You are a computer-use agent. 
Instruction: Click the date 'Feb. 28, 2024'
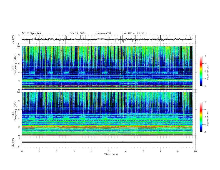click(77, 33)
